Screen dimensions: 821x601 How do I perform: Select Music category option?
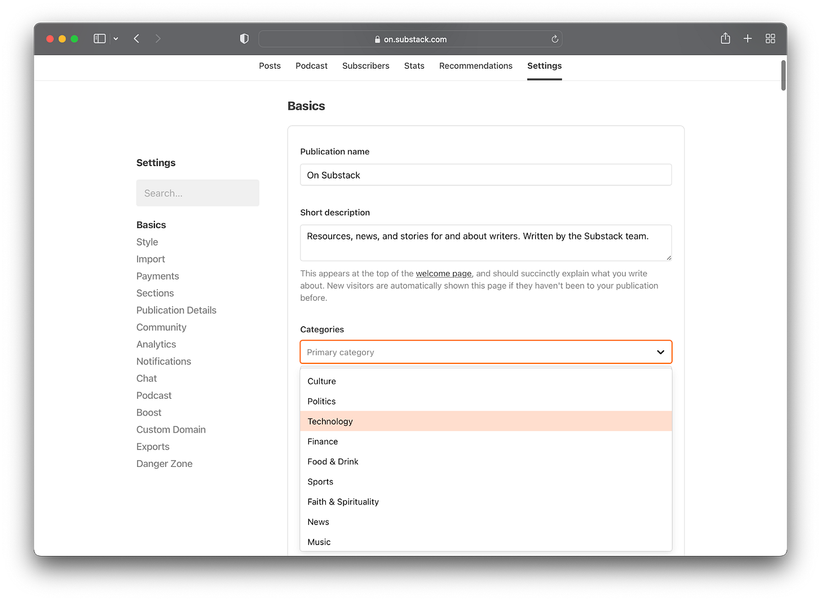pos(486,542)
